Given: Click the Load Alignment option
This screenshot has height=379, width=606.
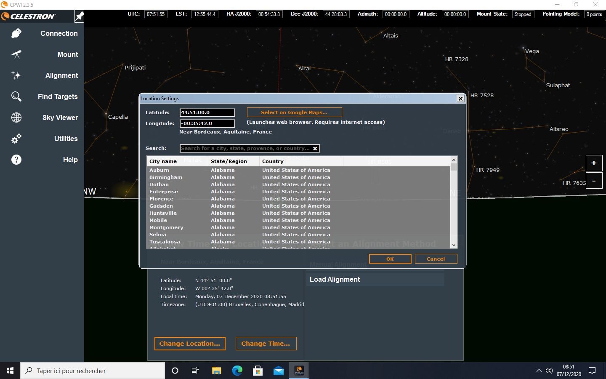Looking at the screenshot, I should (x=375, y=280).
